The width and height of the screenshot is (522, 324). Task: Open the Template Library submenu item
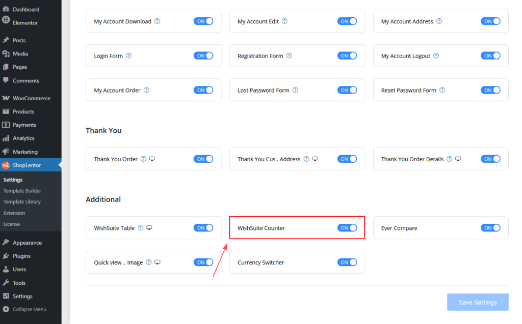tap(22, 202)
